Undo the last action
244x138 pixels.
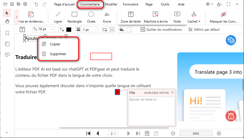pos(36,4)
